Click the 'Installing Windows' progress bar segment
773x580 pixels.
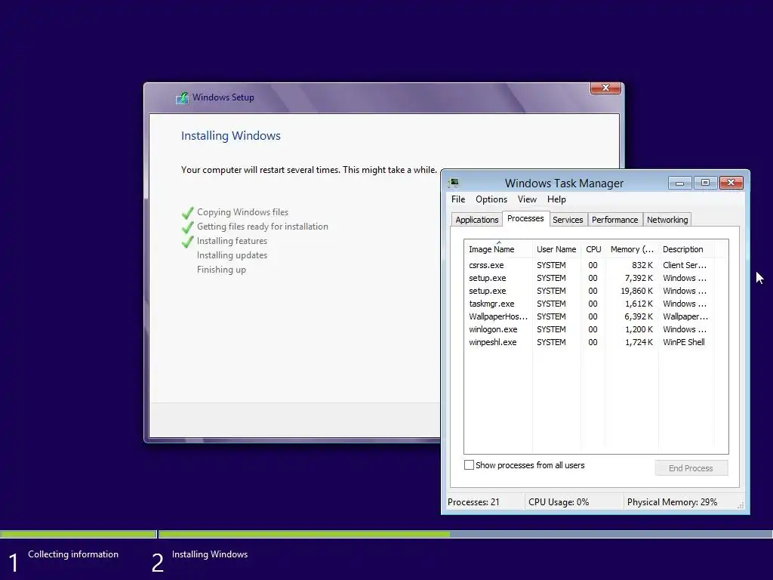tap(465, 534)
